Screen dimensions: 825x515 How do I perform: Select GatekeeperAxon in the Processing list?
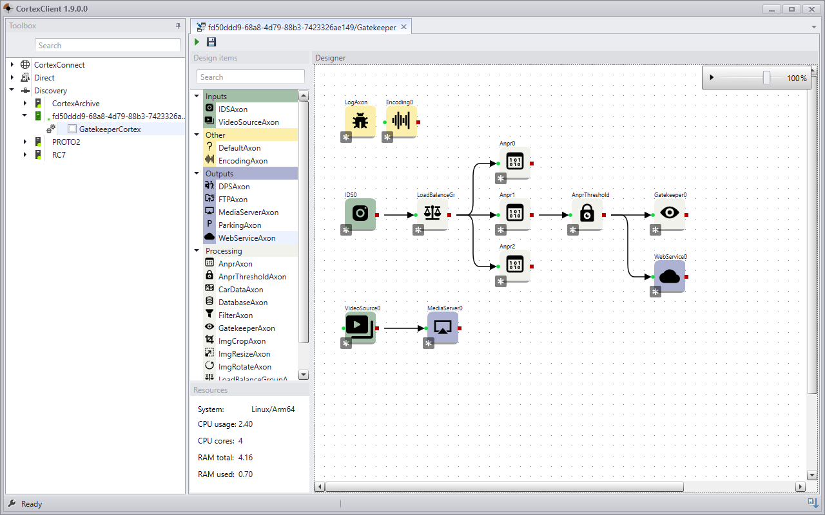(x=247, y=328)
